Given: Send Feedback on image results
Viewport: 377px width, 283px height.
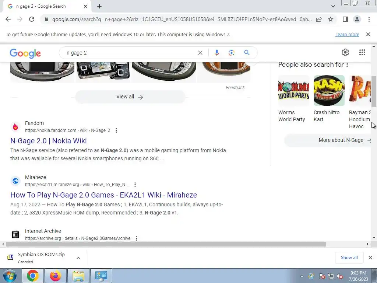Looking at the screenshot, I should tap(235, 88).
